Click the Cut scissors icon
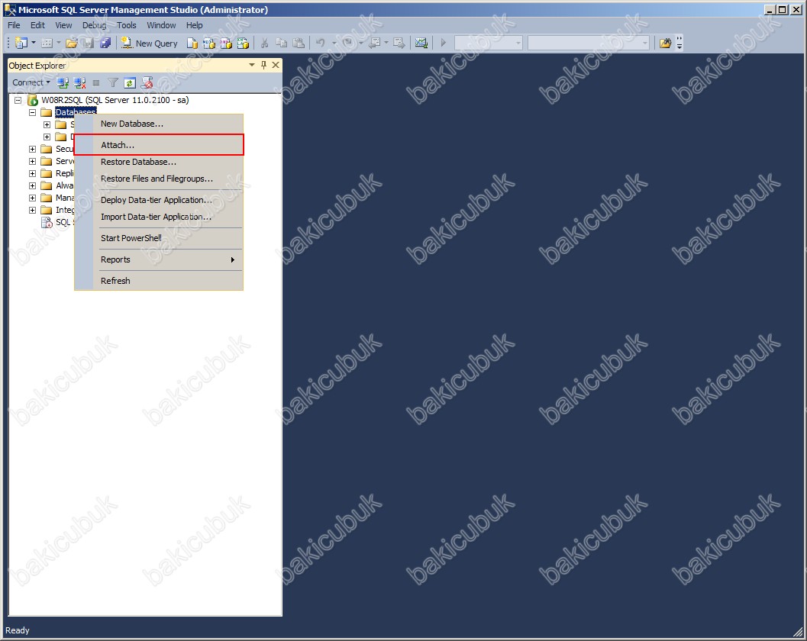 click(264, 43)
